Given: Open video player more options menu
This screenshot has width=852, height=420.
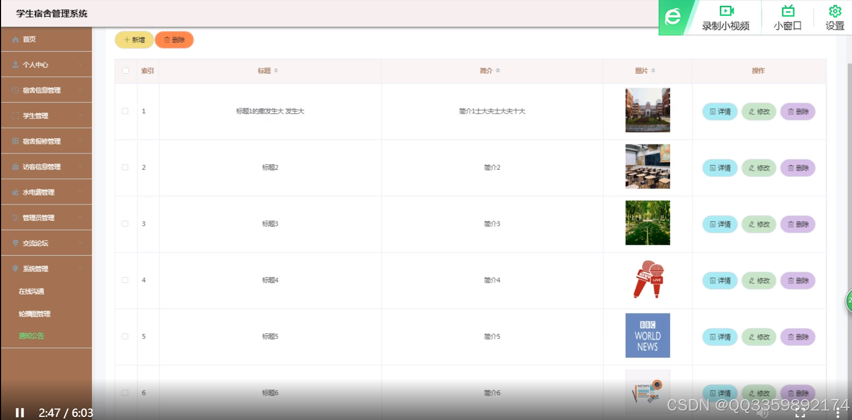Looking at the screenshot, I should 838,413.
